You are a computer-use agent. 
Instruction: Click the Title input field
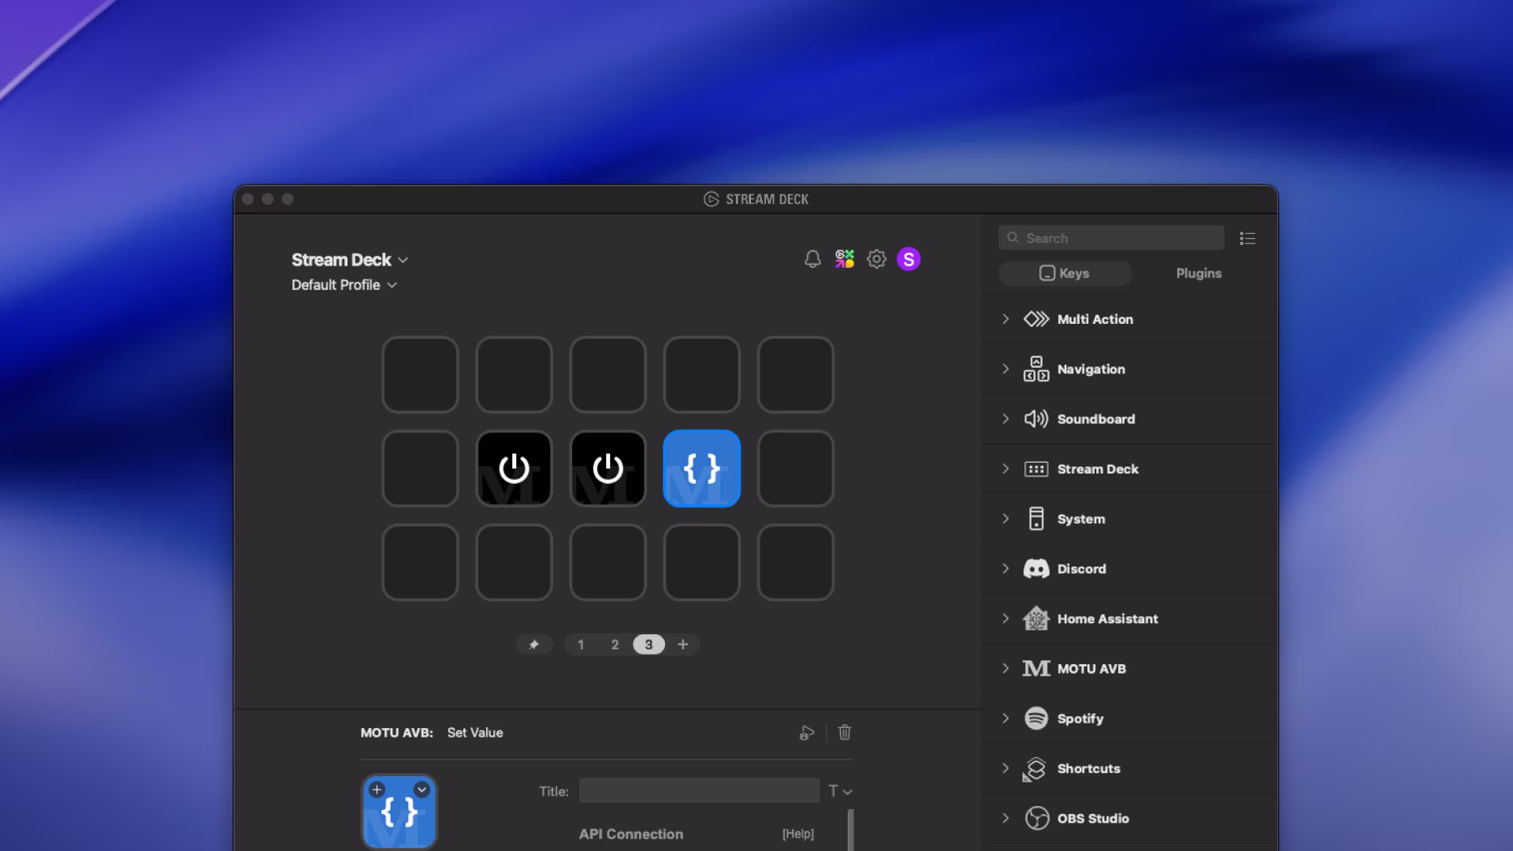click(699, 791)
